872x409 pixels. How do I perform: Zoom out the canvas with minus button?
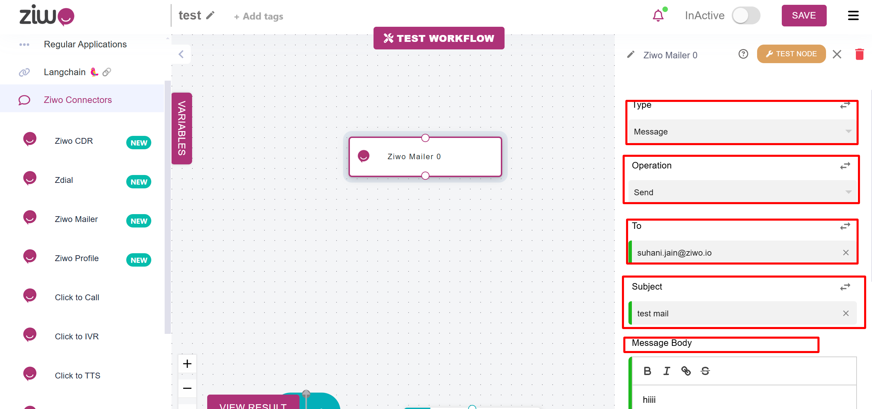(187, 388)
